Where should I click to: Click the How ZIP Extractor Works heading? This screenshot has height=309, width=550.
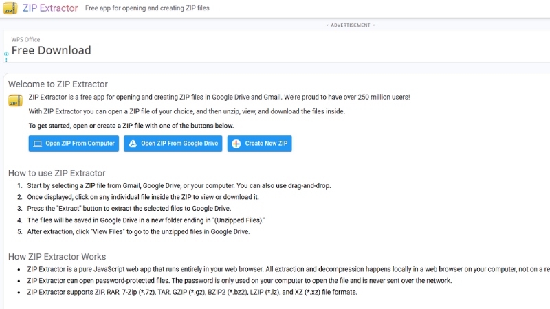pyautogui.click(x=57, y=256)
